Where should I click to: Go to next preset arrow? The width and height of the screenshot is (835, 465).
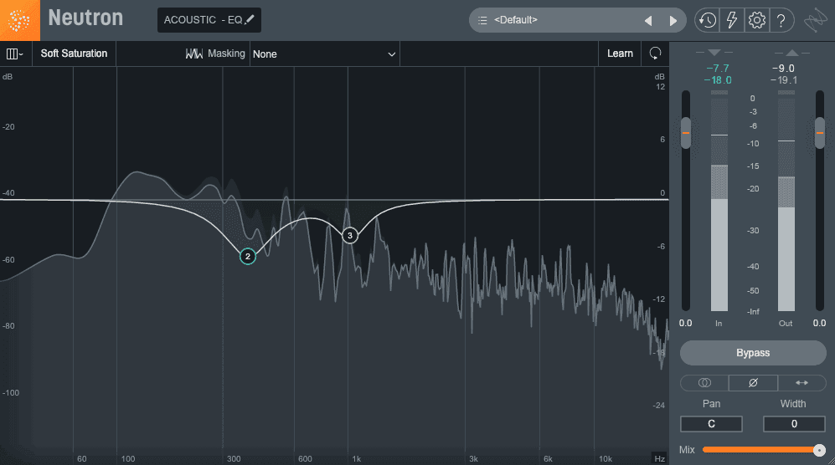[x=673, y=21]
